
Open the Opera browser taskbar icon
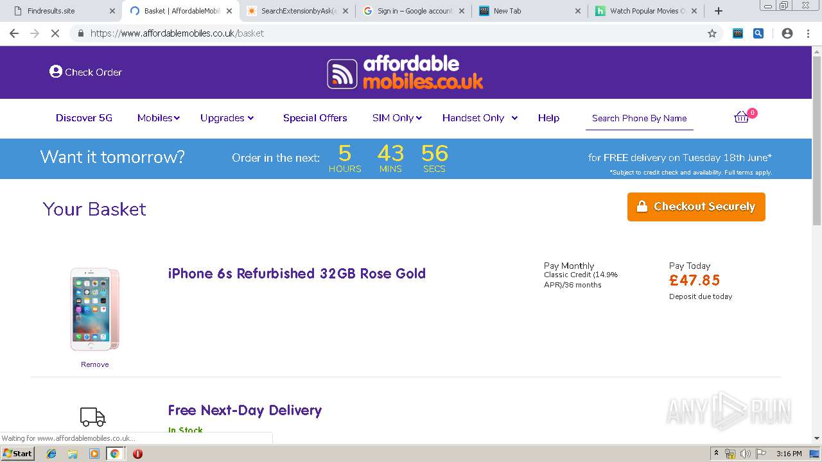click(x=137, y=454)
